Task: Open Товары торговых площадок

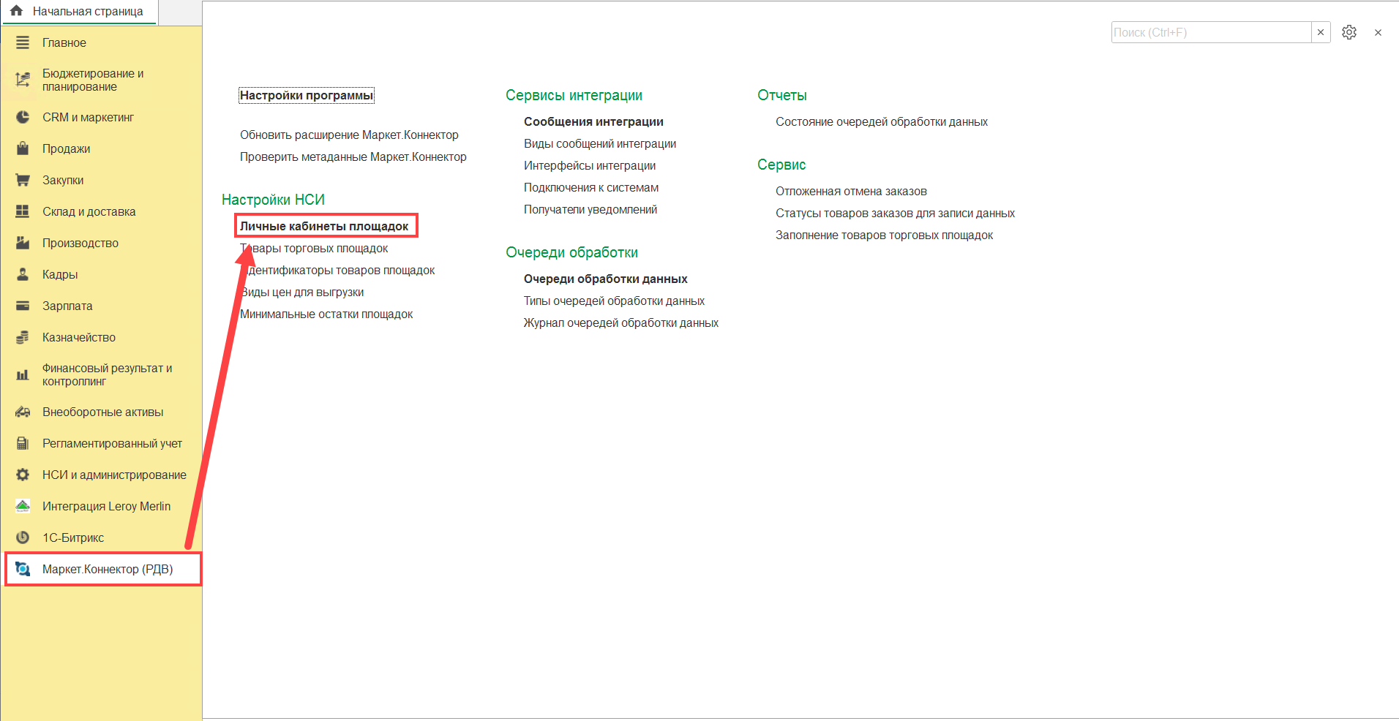Action: 314,248
